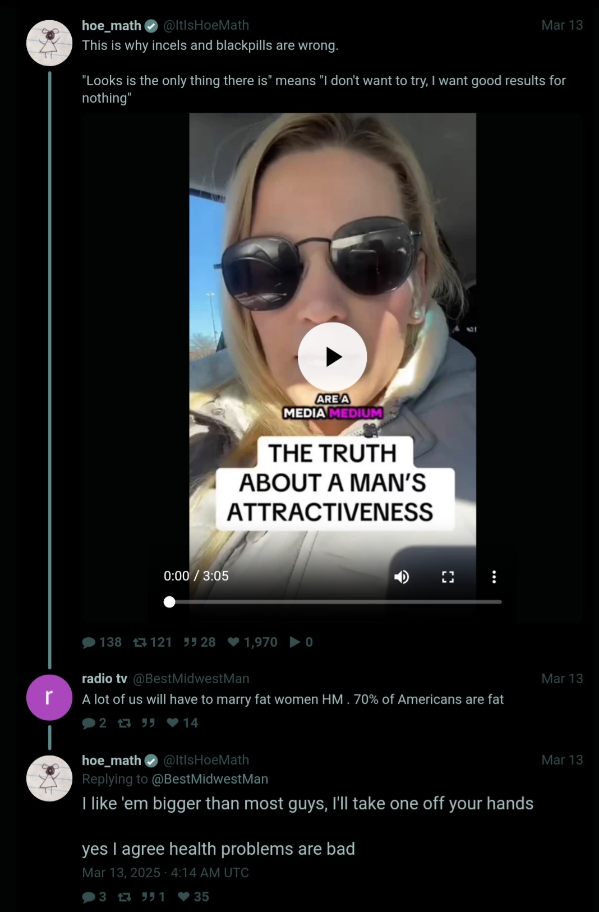
Task: Open the @BestMidwestMan mention link
Action: click(210, 779)
